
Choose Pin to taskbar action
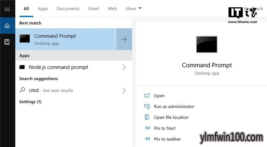[x=167, y=139]
